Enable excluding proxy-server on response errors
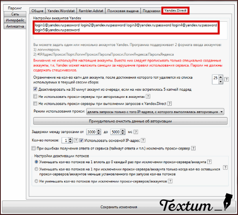The width and height of the screenshot is (238, 215). [33, 148]
